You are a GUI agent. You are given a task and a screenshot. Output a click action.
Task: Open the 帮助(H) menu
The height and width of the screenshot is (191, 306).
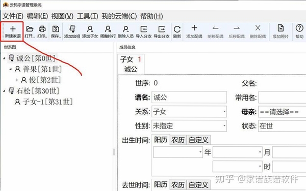click(151, 16)
